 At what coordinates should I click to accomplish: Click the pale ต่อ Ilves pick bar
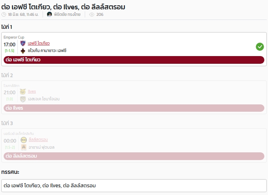134,108
